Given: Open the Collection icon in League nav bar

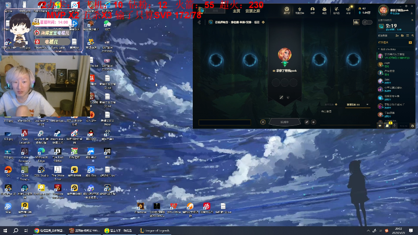Looking at the screenshot, I should pos(324,10).
